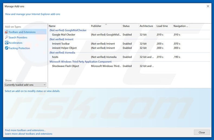Image resolution: width=214 pixels, height=140 pixels.
Task: Sort by the Name column header
Action: 69,26
